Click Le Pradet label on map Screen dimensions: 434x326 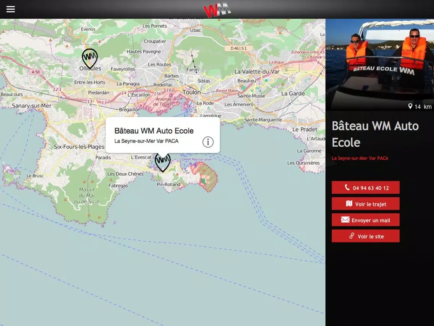point(305,129)
